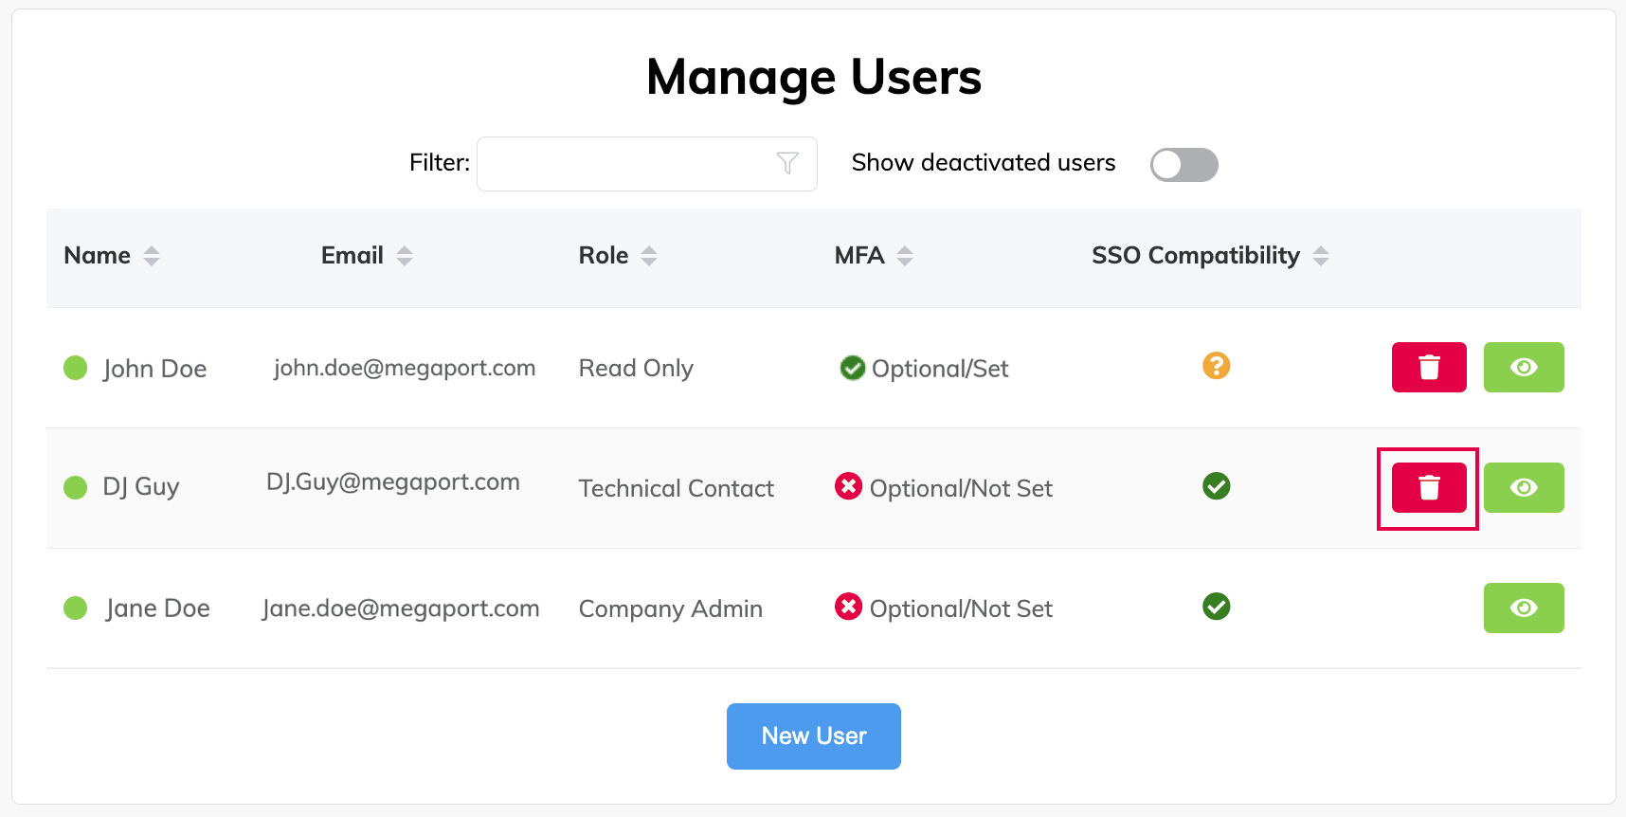The image size is (1626, 817).
Task: Enable the Show deactivated users toggle
Action: click(1183, 164)
